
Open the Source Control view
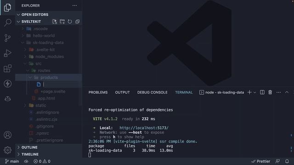click(x=7, y=38)
